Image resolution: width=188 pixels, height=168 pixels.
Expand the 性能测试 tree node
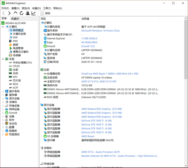pyautogui.click(x=3, y=135)
